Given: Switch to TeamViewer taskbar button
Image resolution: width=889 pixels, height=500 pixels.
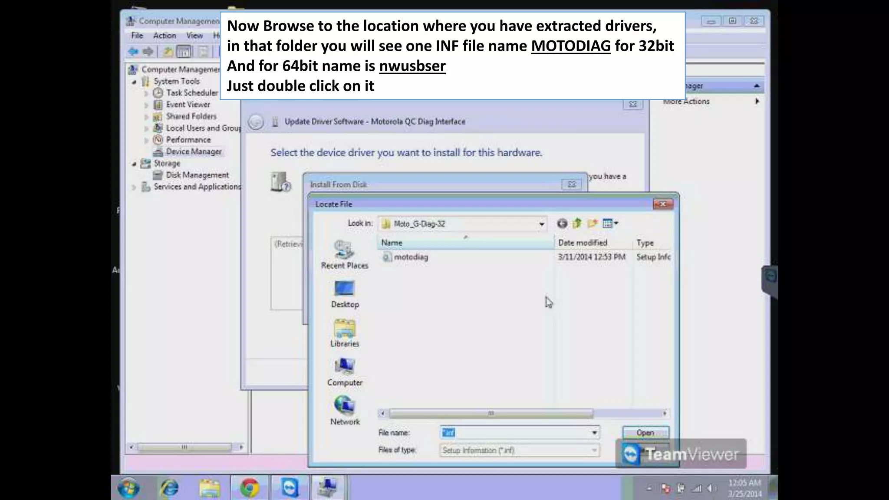Looking at the screenshot, I should coord(290,488).
